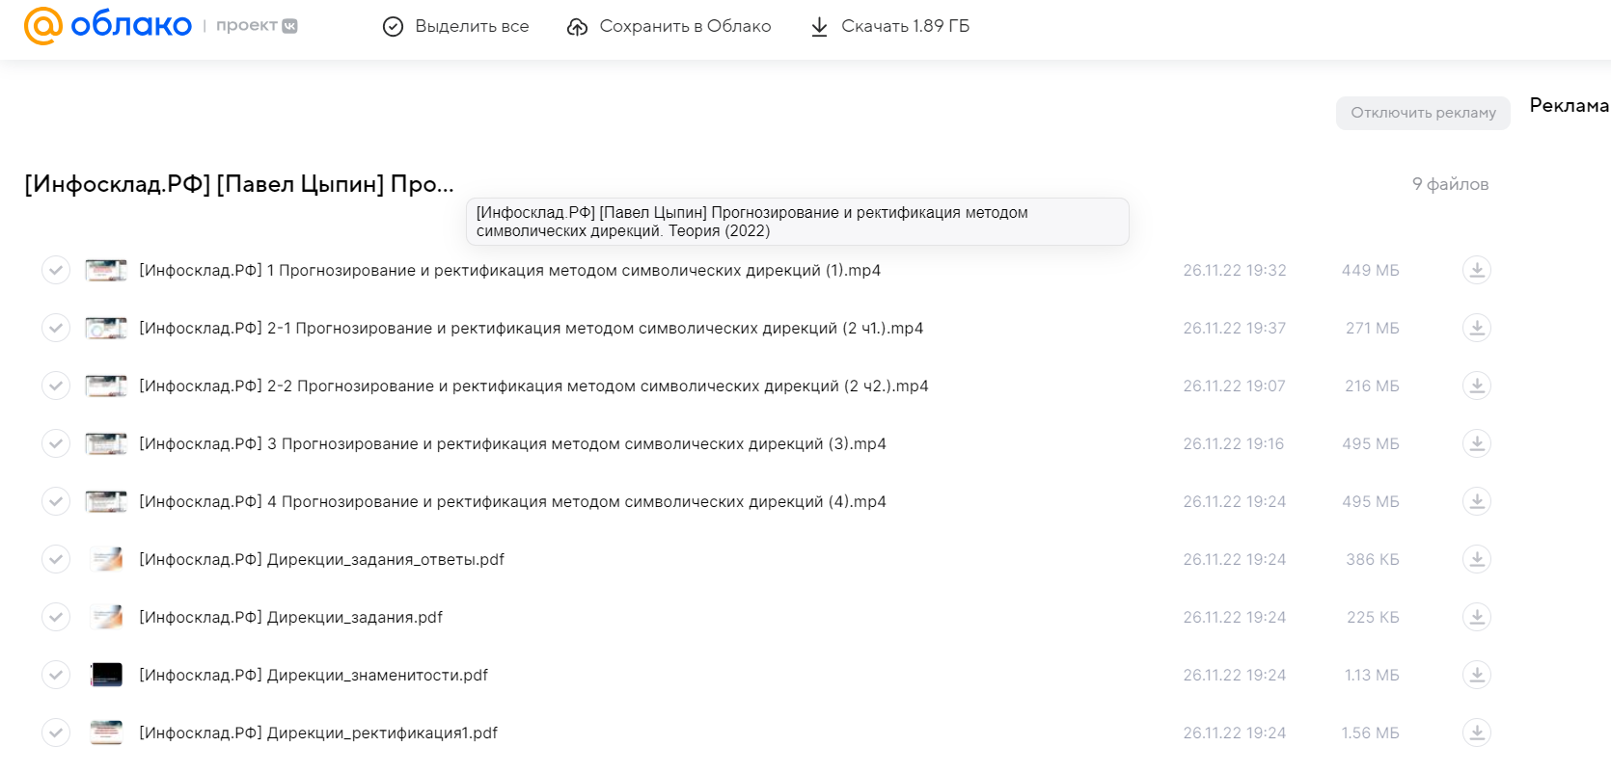Click download icon for video part 4

[x=1476, y=501]
